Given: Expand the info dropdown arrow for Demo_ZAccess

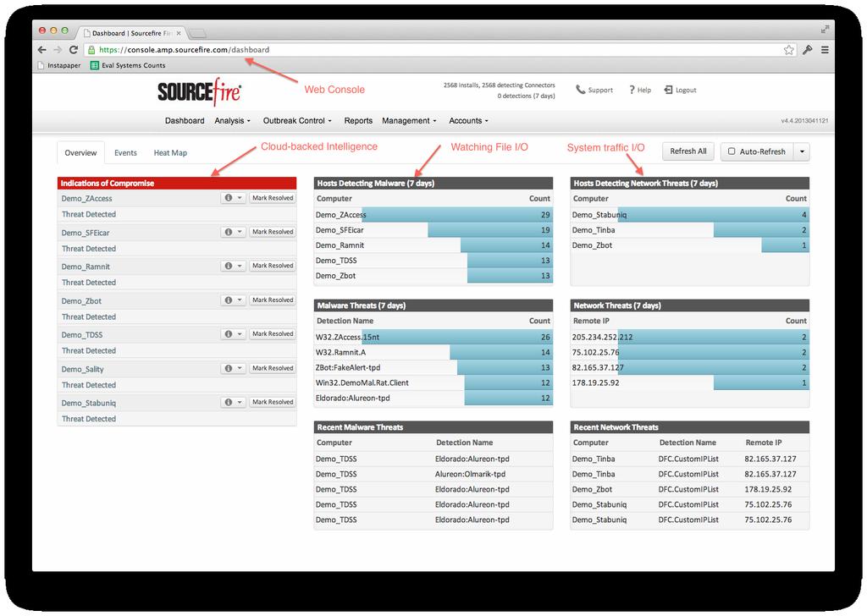Looking at the screenshot, I should [x=240, y=198].
